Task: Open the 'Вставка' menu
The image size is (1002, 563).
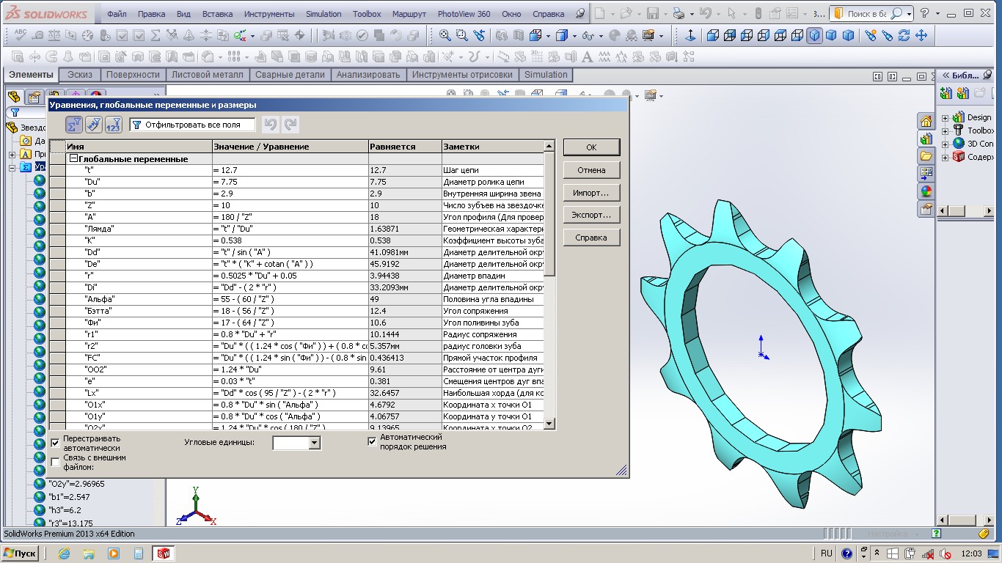Action: coord(217,14)
